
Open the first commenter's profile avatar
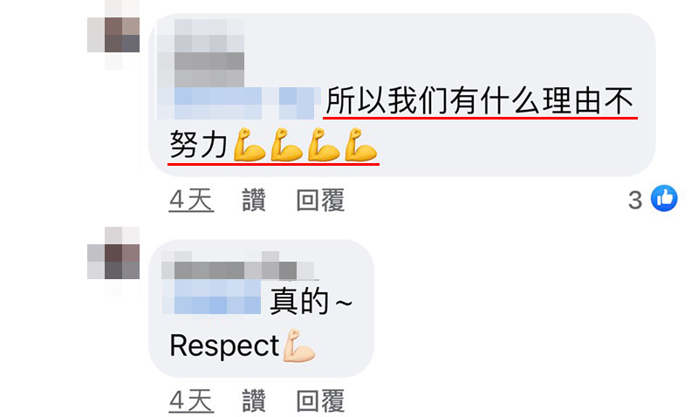(113, 35)
